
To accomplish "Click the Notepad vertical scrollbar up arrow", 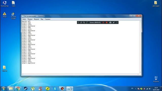I will (x=140, y=22).
